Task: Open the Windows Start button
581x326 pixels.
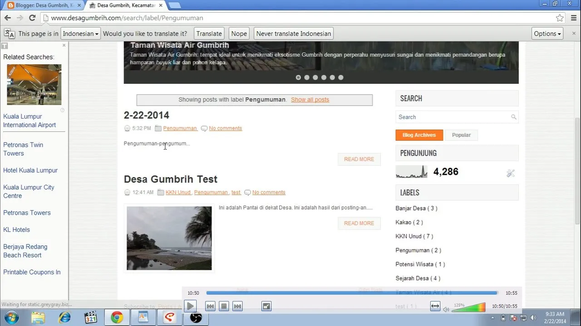Action: tap(11, 317)
